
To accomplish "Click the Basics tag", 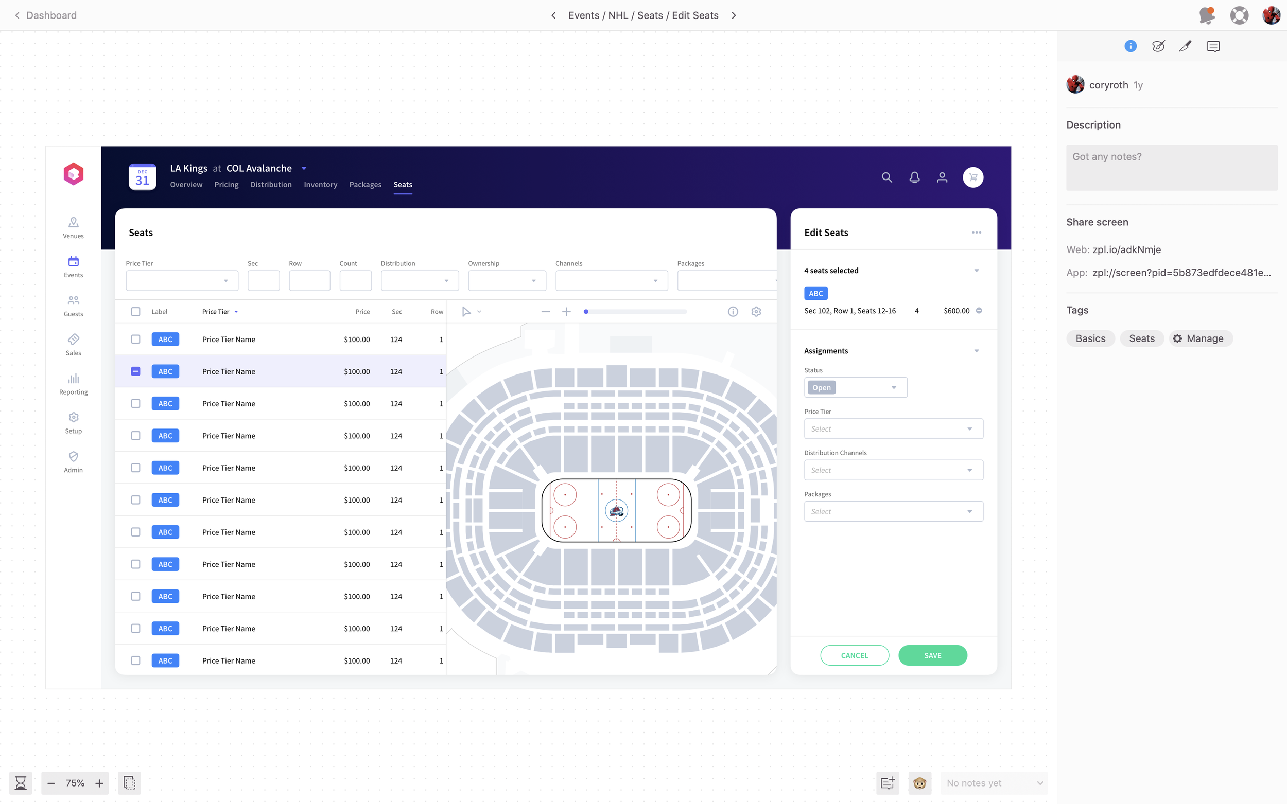I will (x=1090, y=338).
